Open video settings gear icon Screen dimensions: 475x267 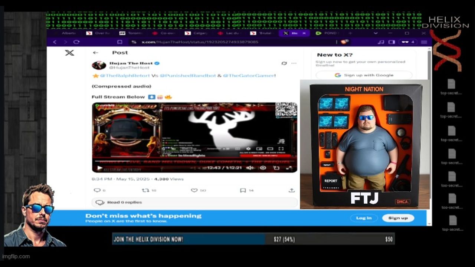point(263,168)
